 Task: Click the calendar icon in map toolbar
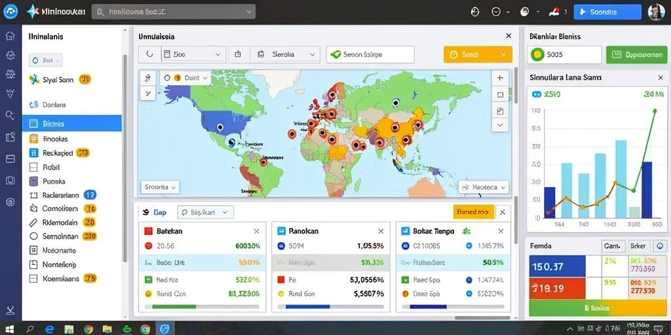239,55
